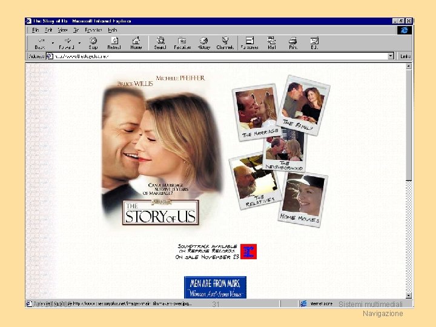Expand the Address bar dropdown list
Screen dimensions: 436x327
(391, 56)
